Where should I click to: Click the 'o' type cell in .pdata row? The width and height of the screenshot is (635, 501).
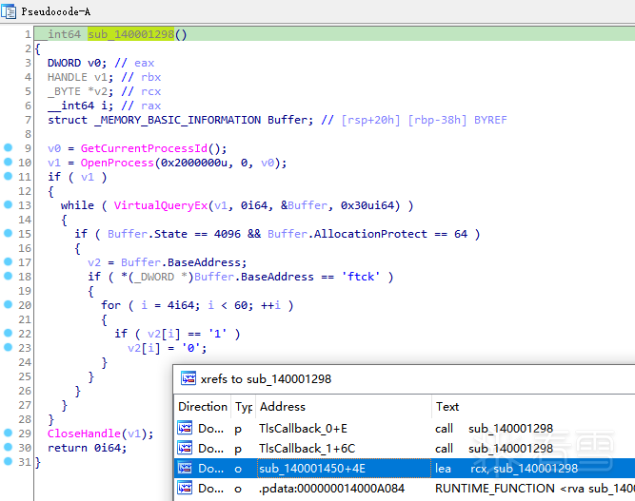pyautogui.click(x=238, y=488)
